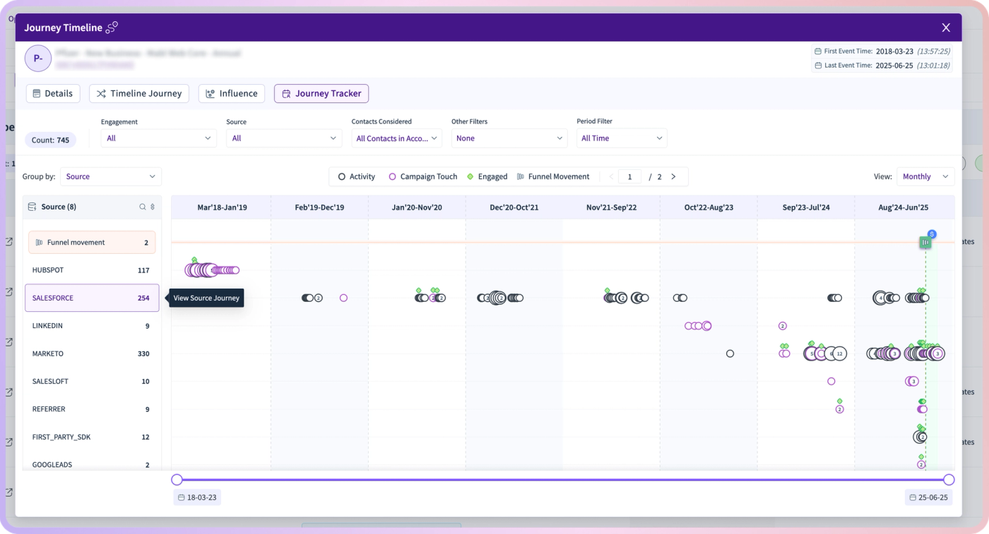The image size is (989, 534).
Task: Select the FIRST_PARTY_SDK source row
Action: 92,437
